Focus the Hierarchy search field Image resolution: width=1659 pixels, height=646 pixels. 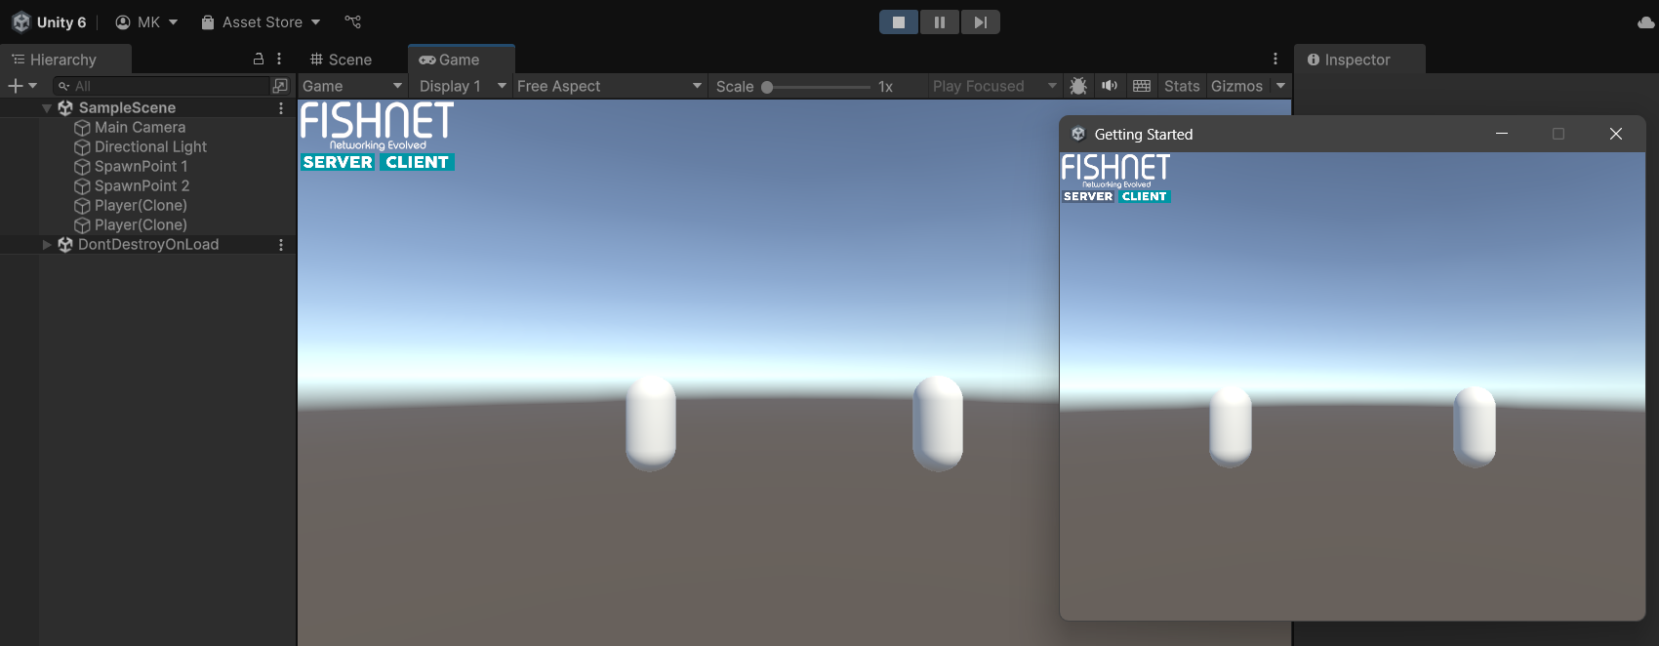click(x=161, y=86)
